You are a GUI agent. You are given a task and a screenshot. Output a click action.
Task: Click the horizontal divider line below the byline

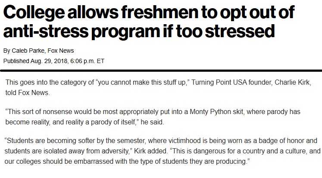pos(161,70)
